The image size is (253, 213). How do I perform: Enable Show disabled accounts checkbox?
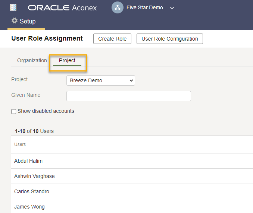click(x=14, y=111)
